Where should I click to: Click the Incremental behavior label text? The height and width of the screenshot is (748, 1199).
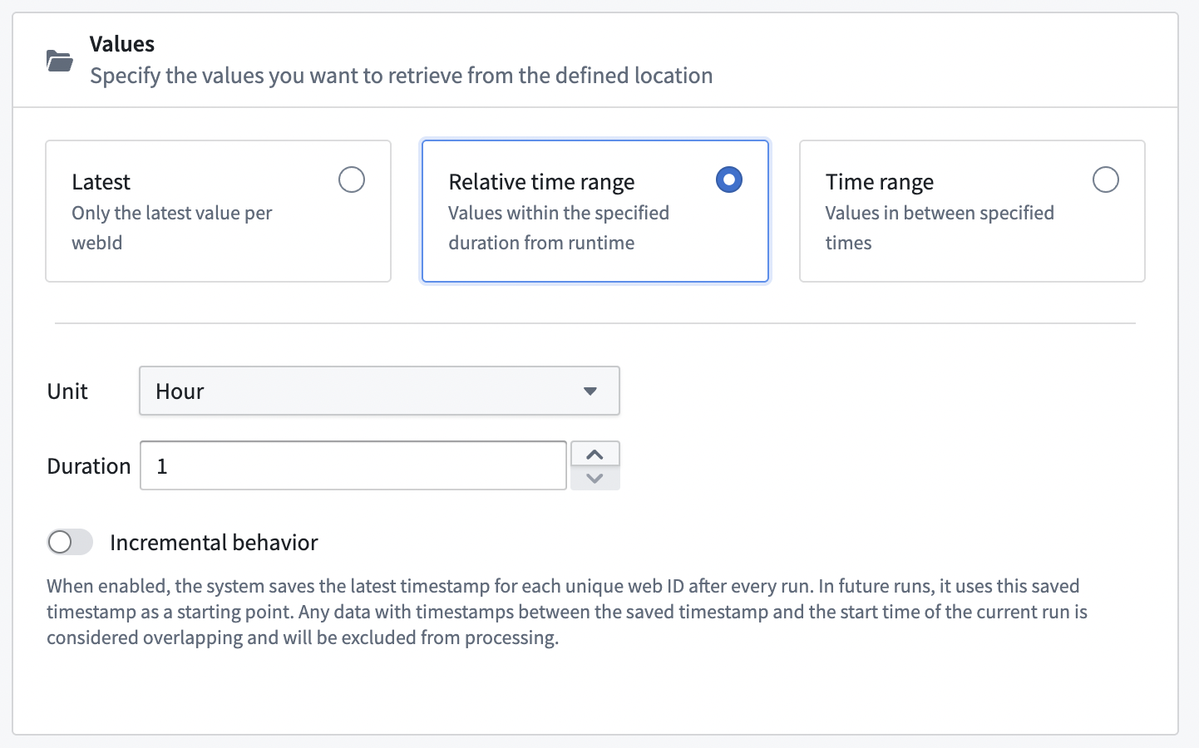(x=214, y=542)
